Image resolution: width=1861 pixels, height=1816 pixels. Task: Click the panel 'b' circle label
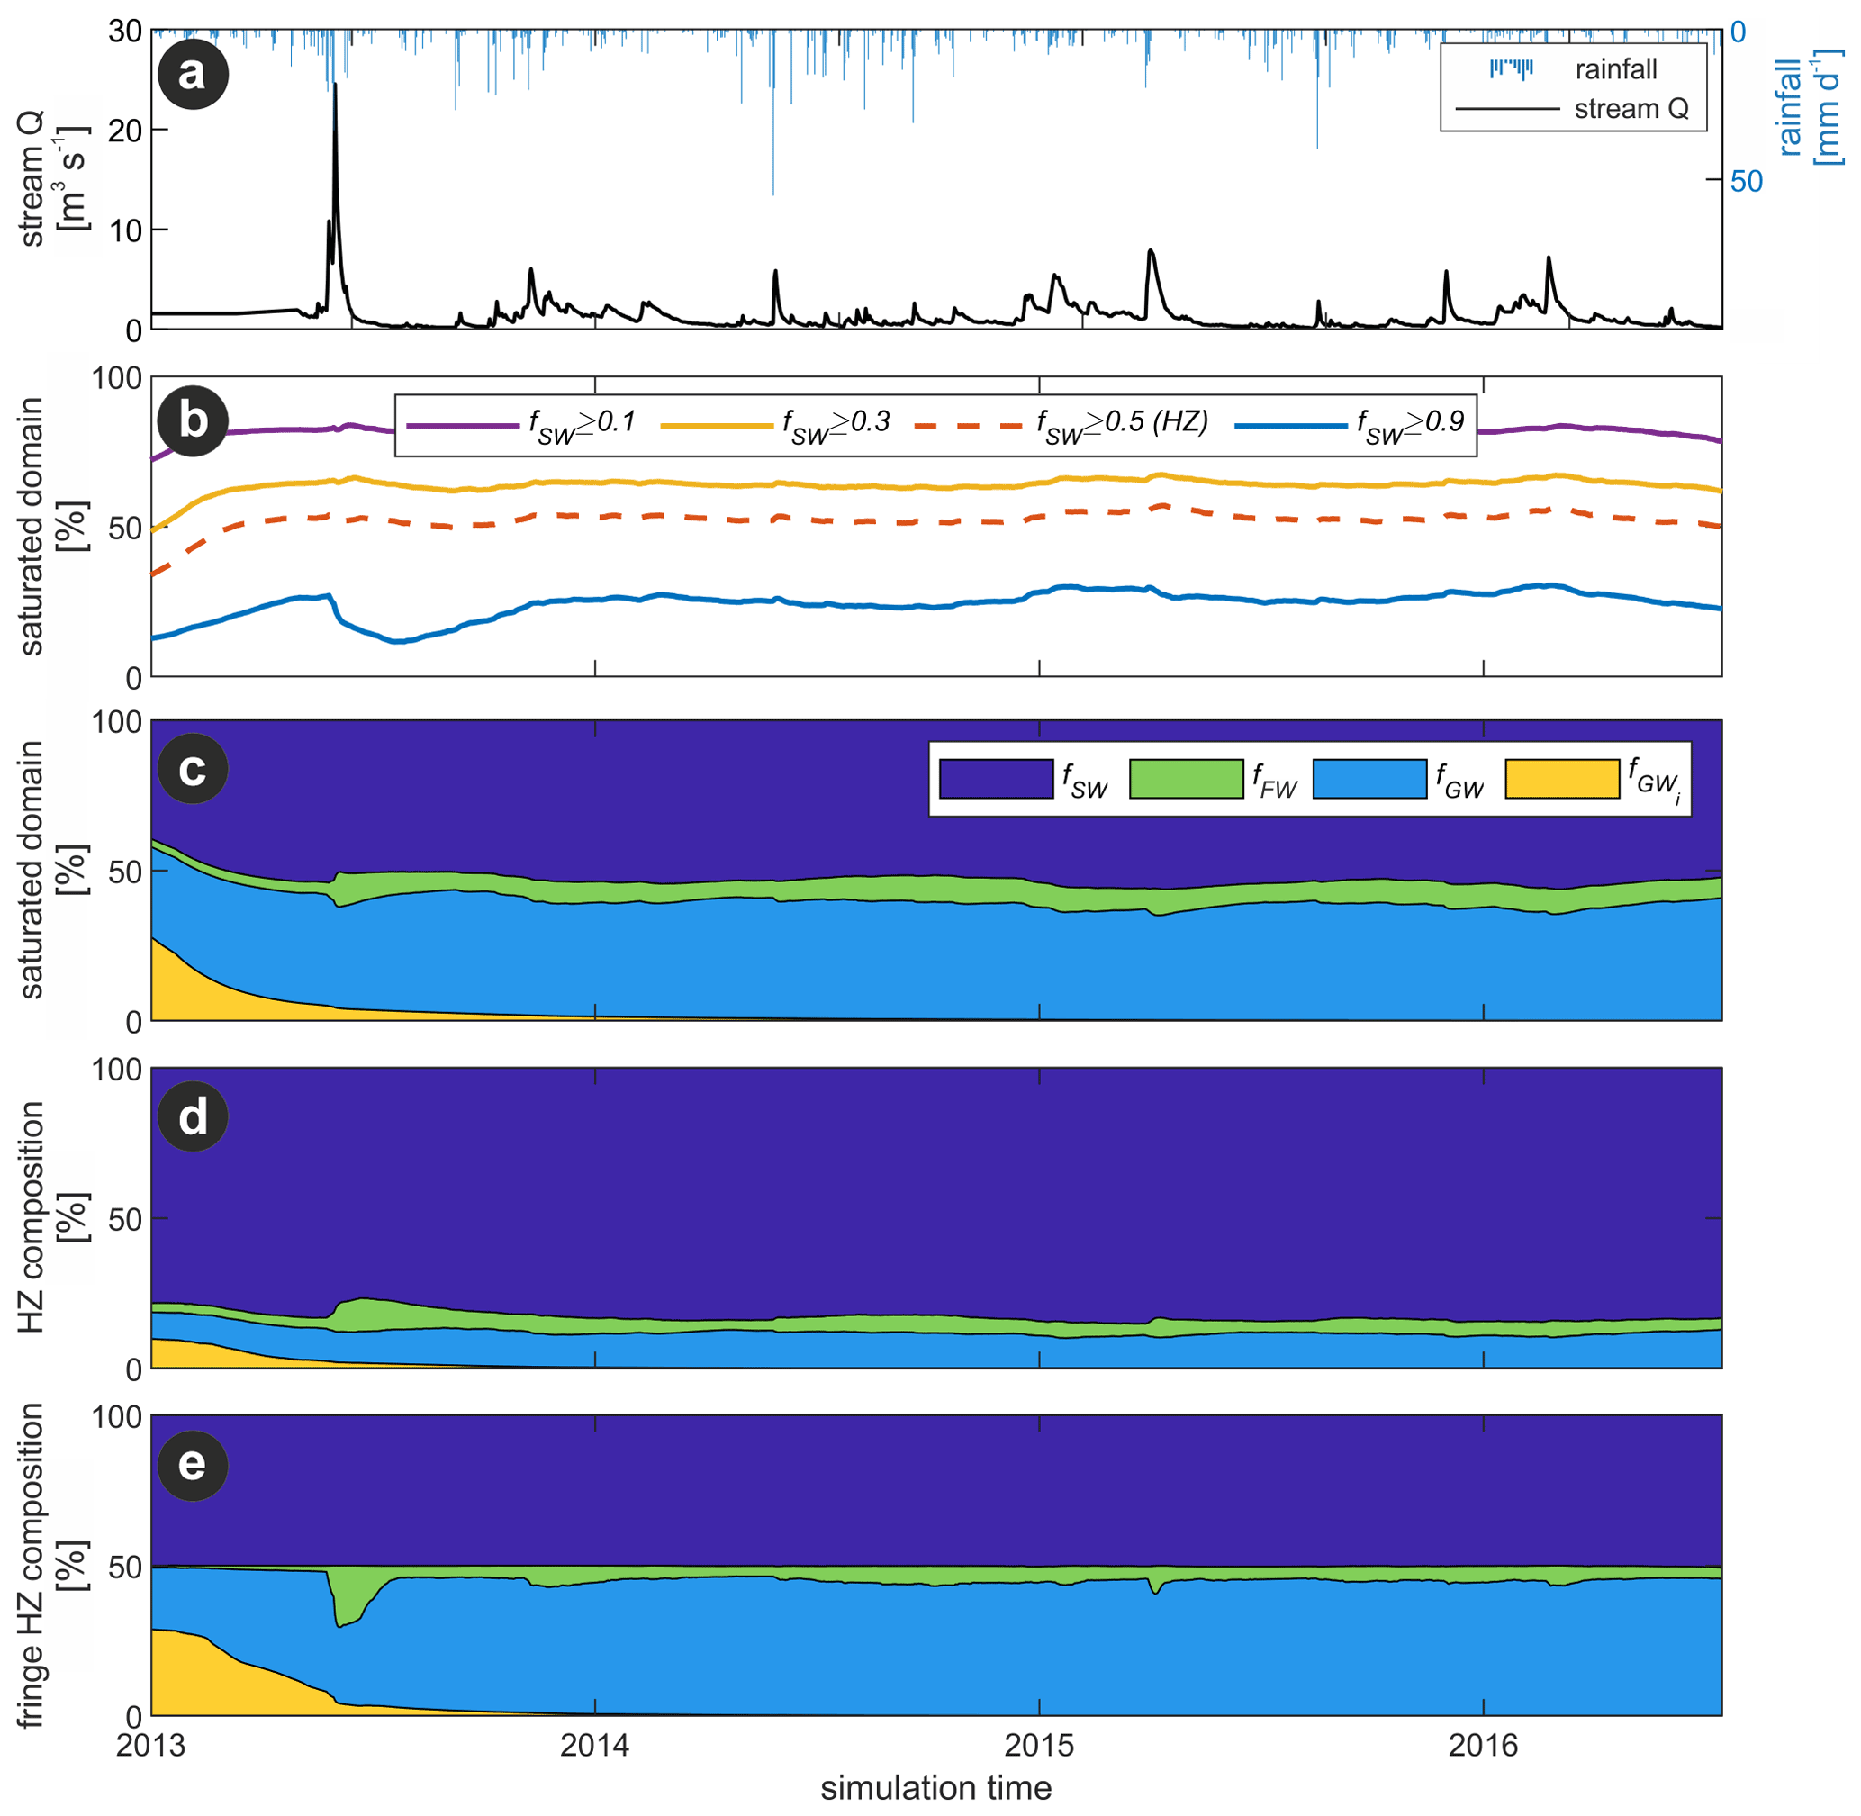pos(193,420)
